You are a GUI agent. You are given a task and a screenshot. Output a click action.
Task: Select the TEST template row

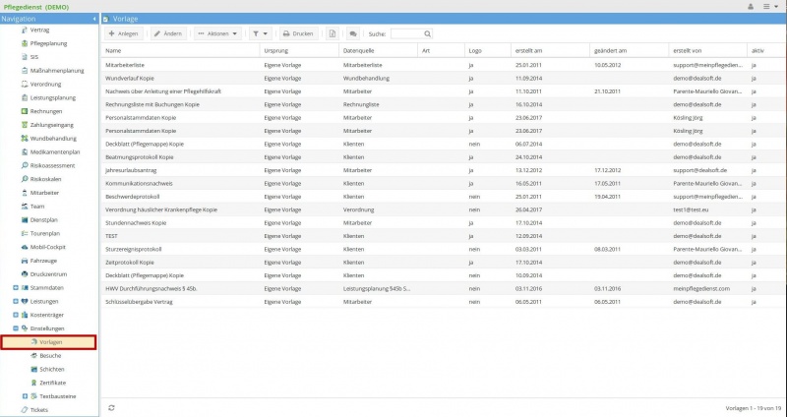444,236
